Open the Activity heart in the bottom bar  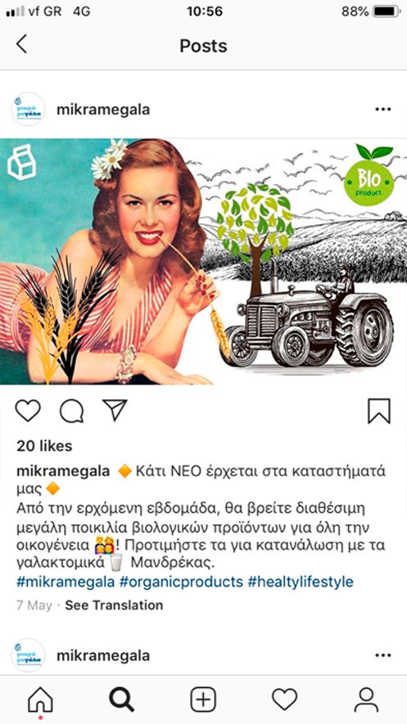click(284, 699)
